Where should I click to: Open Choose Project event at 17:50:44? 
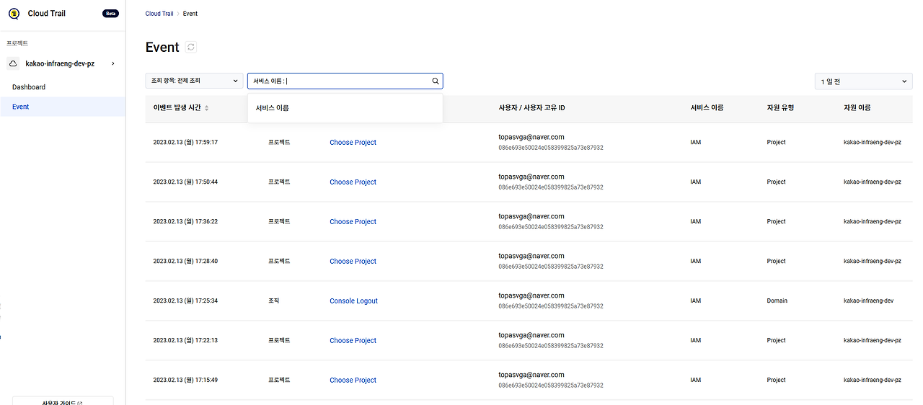(x=353, y=182)
